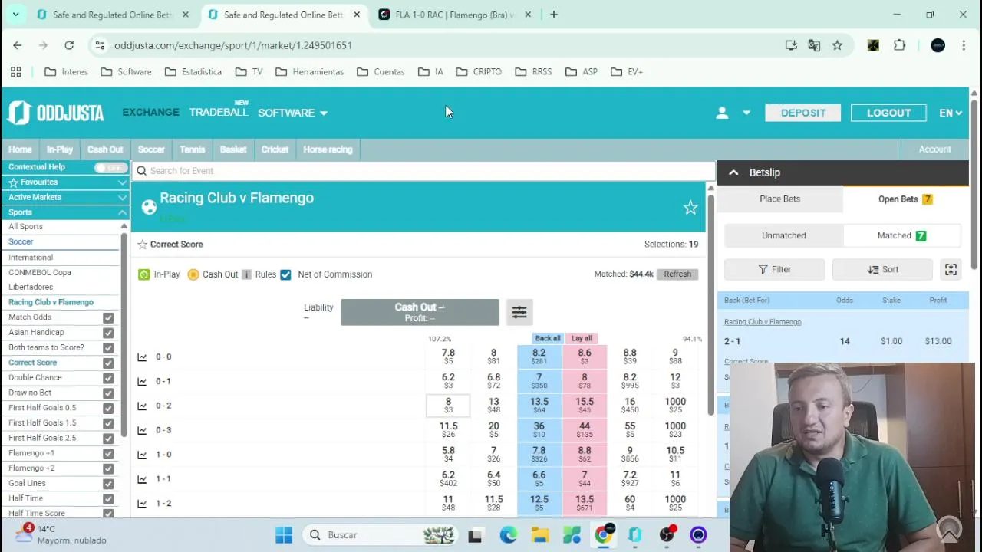Open the chart icon for score 1 - 0
The height and width of the screenshot is (552, 982).
(x=142, y=455)
